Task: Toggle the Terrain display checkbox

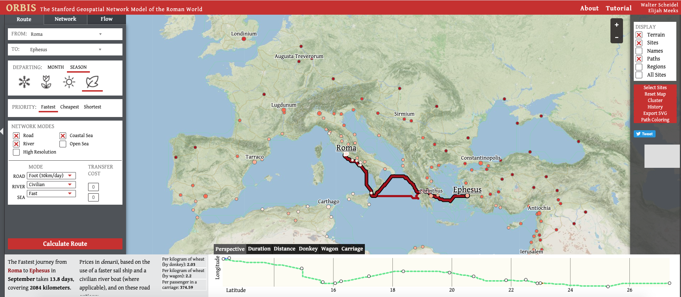Action: pyautogui.click(x=639, y=35)
